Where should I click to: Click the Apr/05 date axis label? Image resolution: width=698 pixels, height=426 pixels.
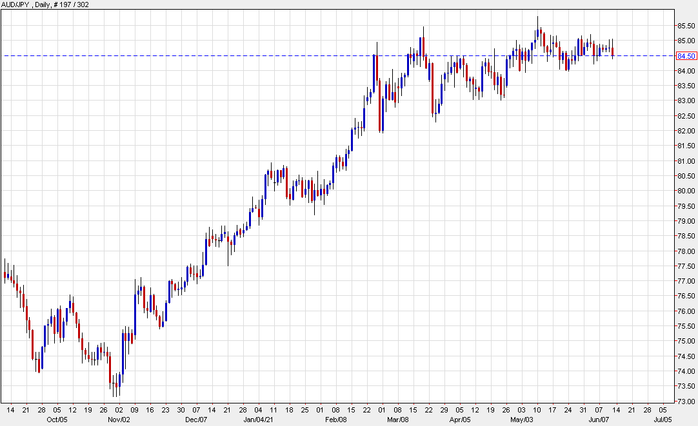tap(459, 419)
